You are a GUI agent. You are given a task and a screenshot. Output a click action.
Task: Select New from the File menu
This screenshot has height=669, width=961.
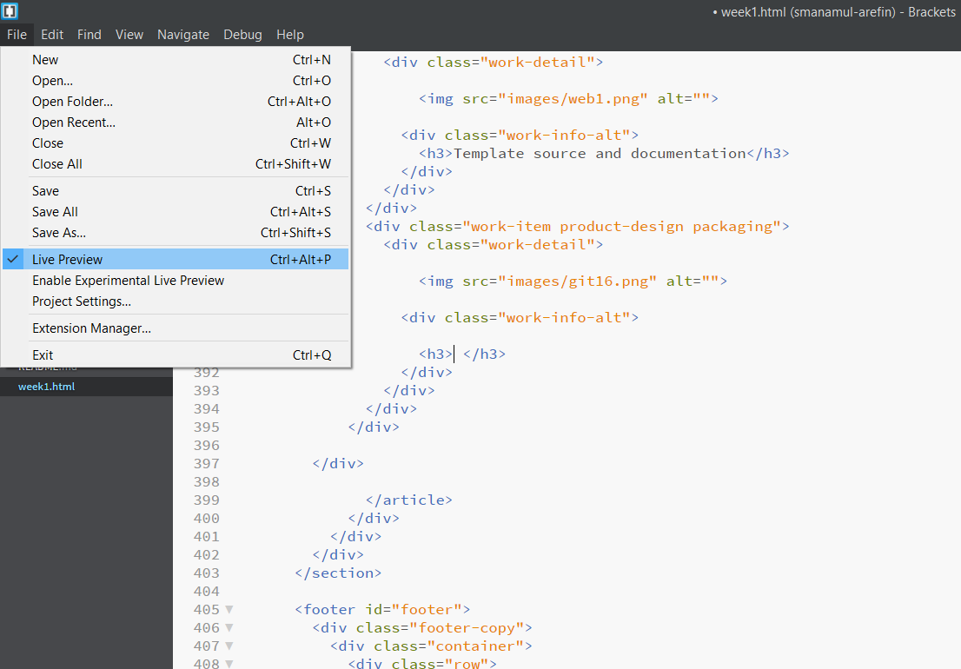click(x=45, y=60)
